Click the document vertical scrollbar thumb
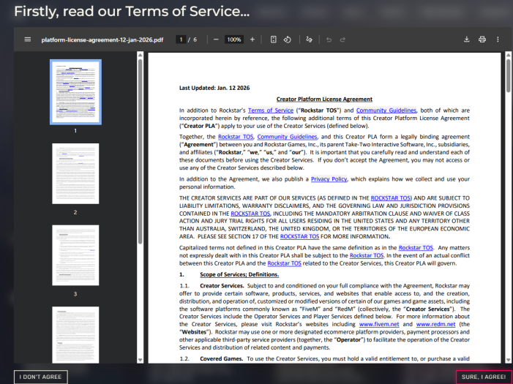This screenshot has height=384, width=513. click(508, 75)
